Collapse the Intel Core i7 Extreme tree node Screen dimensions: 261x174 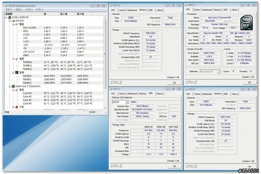point(10,86)
